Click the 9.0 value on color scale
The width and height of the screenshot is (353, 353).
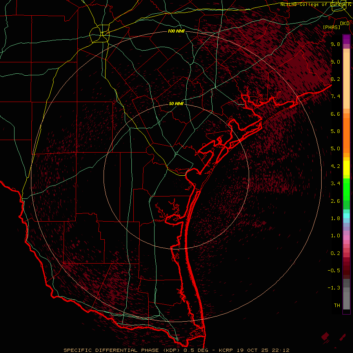335,62
